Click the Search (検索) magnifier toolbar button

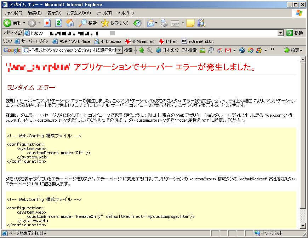[87, 23]
